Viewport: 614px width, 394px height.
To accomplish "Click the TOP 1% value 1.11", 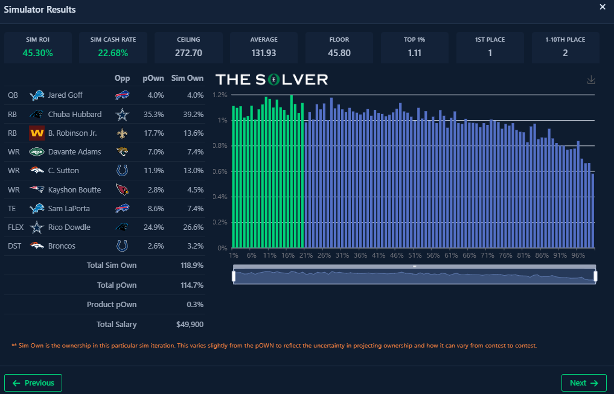I will coord(415,53).
